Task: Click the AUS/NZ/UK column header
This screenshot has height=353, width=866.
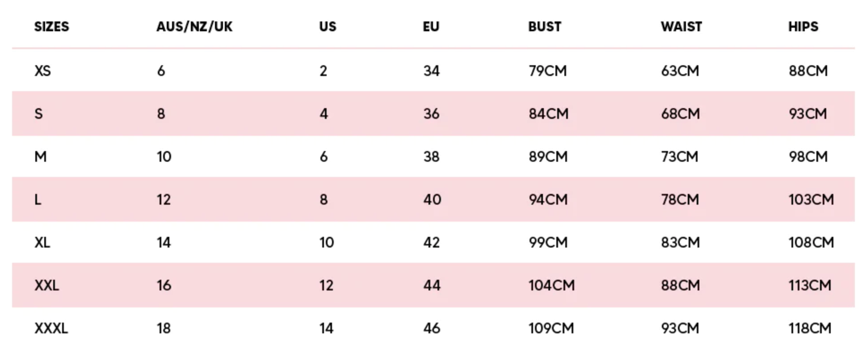Action: [194, 27]
